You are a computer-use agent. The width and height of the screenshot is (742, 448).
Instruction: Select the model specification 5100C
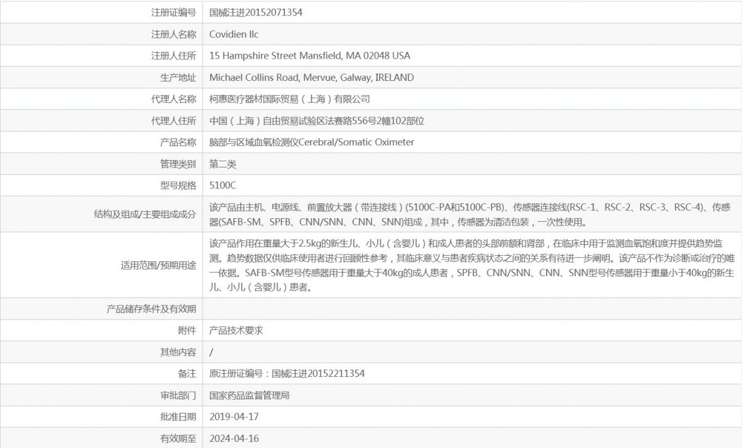click(x=223, y=185)
